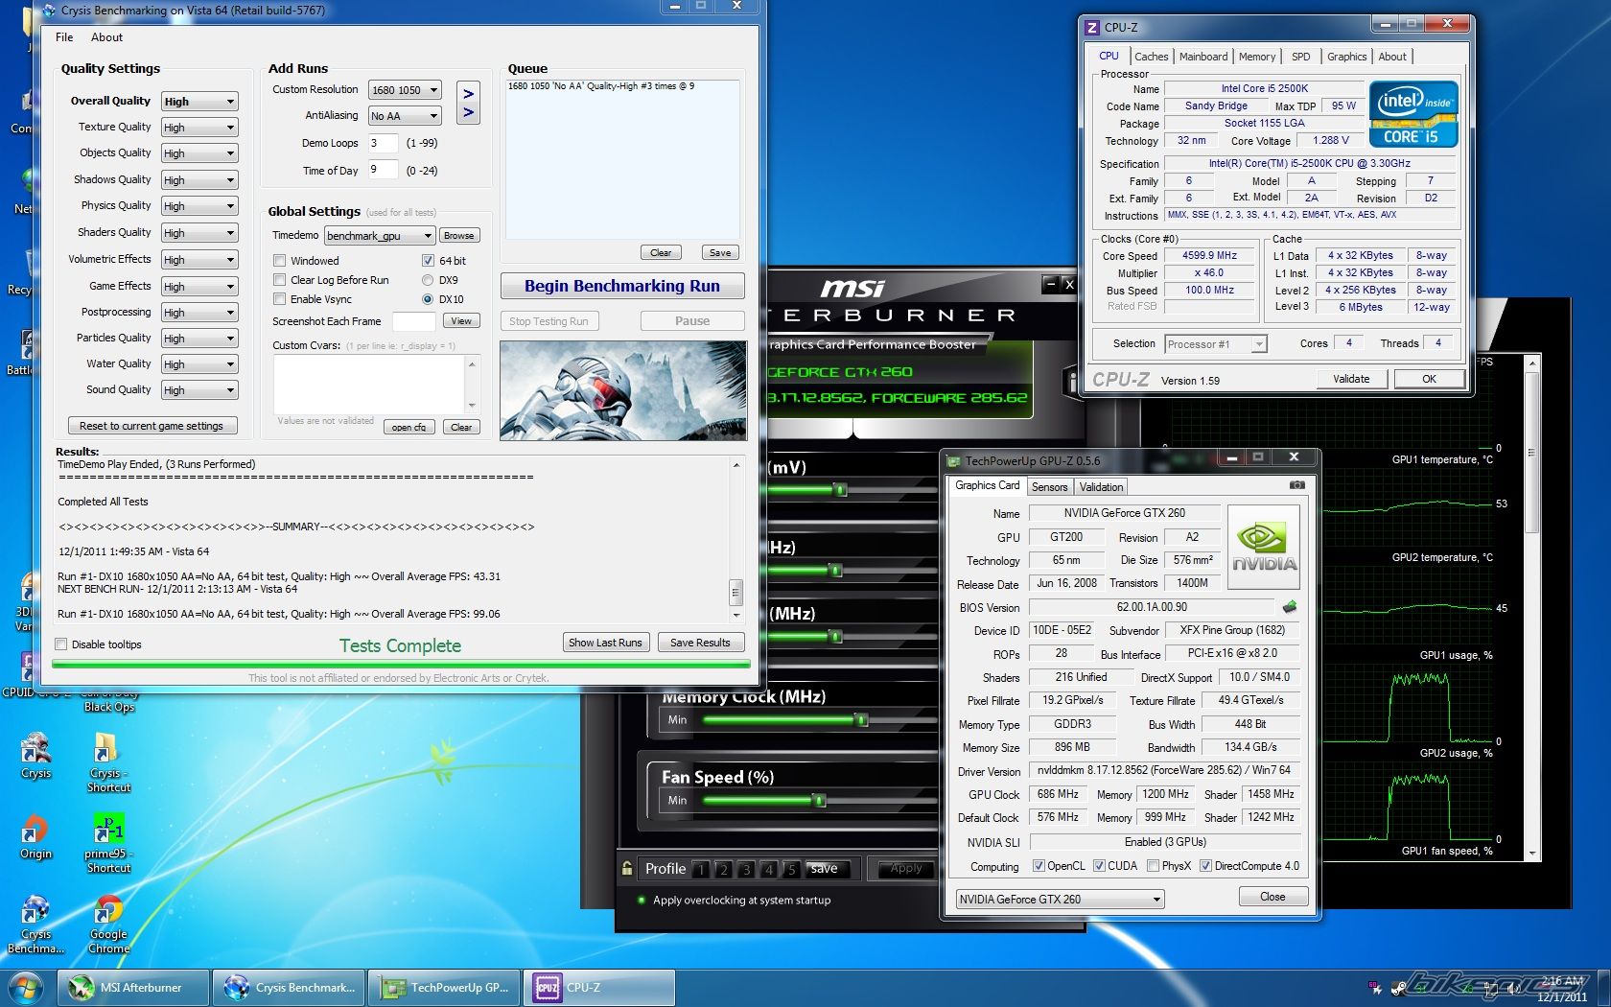
Task: Click the BIOS save chip icon in GPU-Z
Action: (x=1290, y=606)
